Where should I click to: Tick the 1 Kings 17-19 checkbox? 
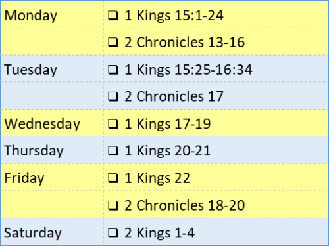point(113,124)
